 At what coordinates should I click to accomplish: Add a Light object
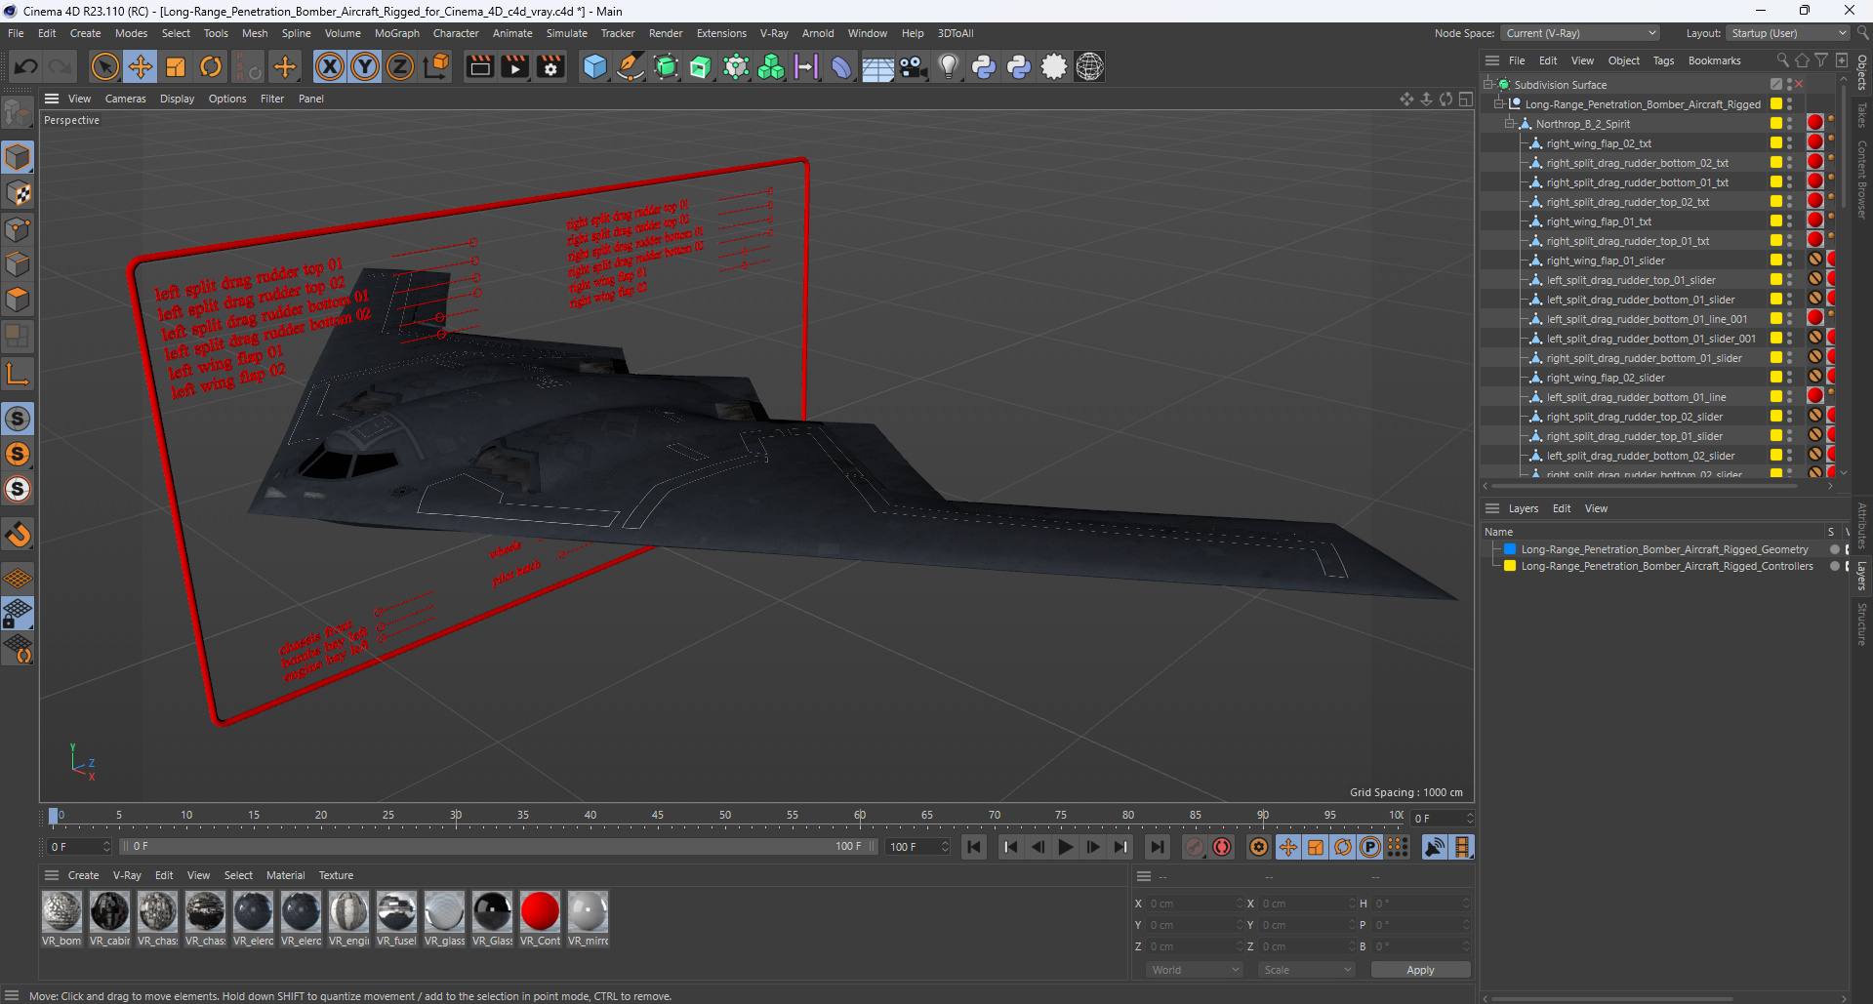(x=949, y=66)
